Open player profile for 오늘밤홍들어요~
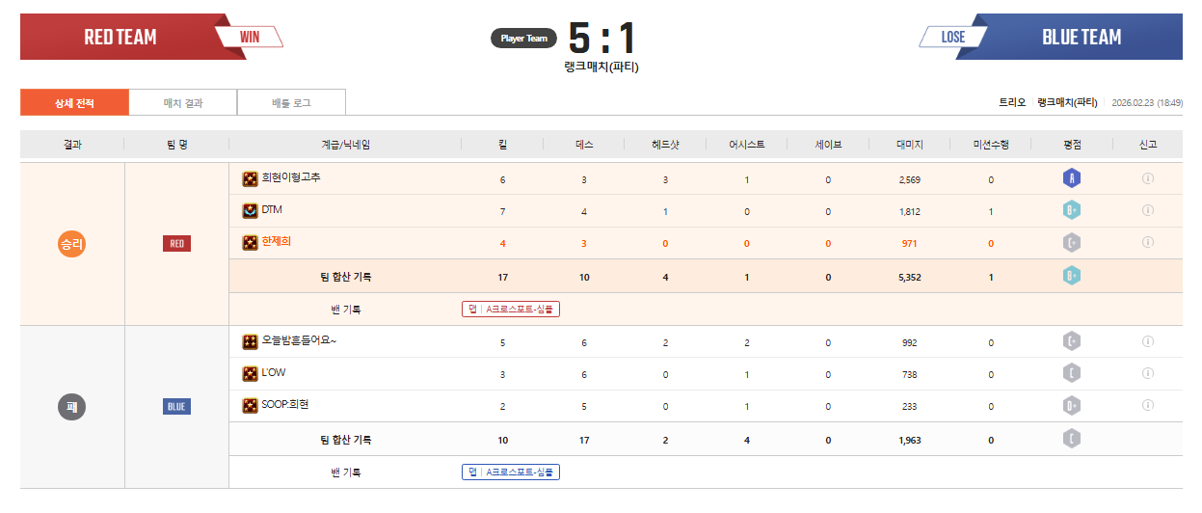Image resolution: width=1202 pixels, height=513 pixels. click(x=299, y=340)
